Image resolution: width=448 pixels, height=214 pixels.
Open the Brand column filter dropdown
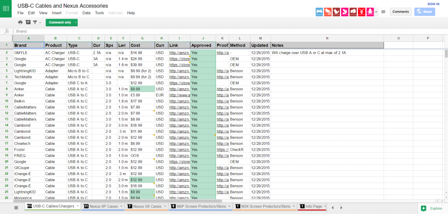pyautogui.click(x=42, y=45)
